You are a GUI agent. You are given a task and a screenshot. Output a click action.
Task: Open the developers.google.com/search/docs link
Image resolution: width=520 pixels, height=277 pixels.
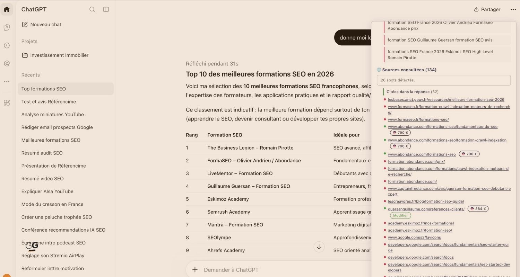click(x=421, y=257)
